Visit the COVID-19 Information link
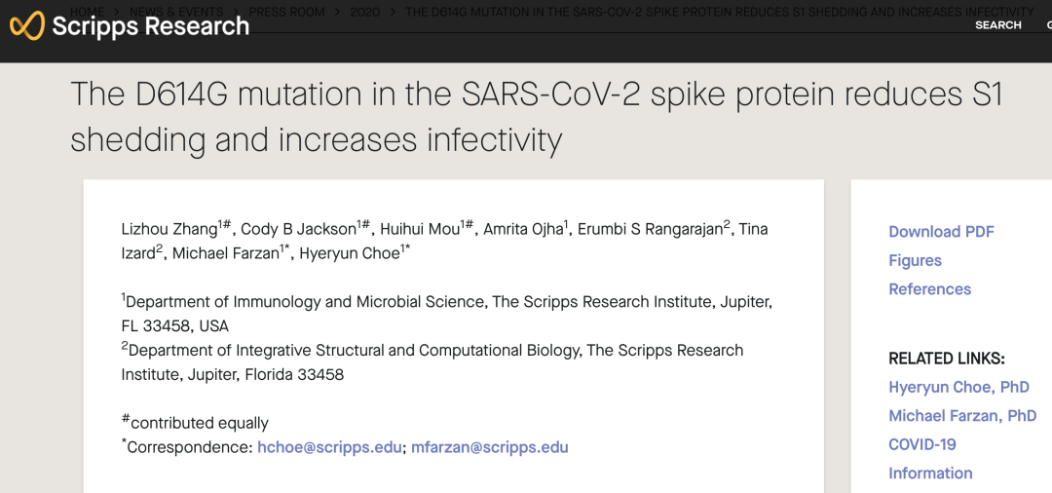 click(922, 444)
